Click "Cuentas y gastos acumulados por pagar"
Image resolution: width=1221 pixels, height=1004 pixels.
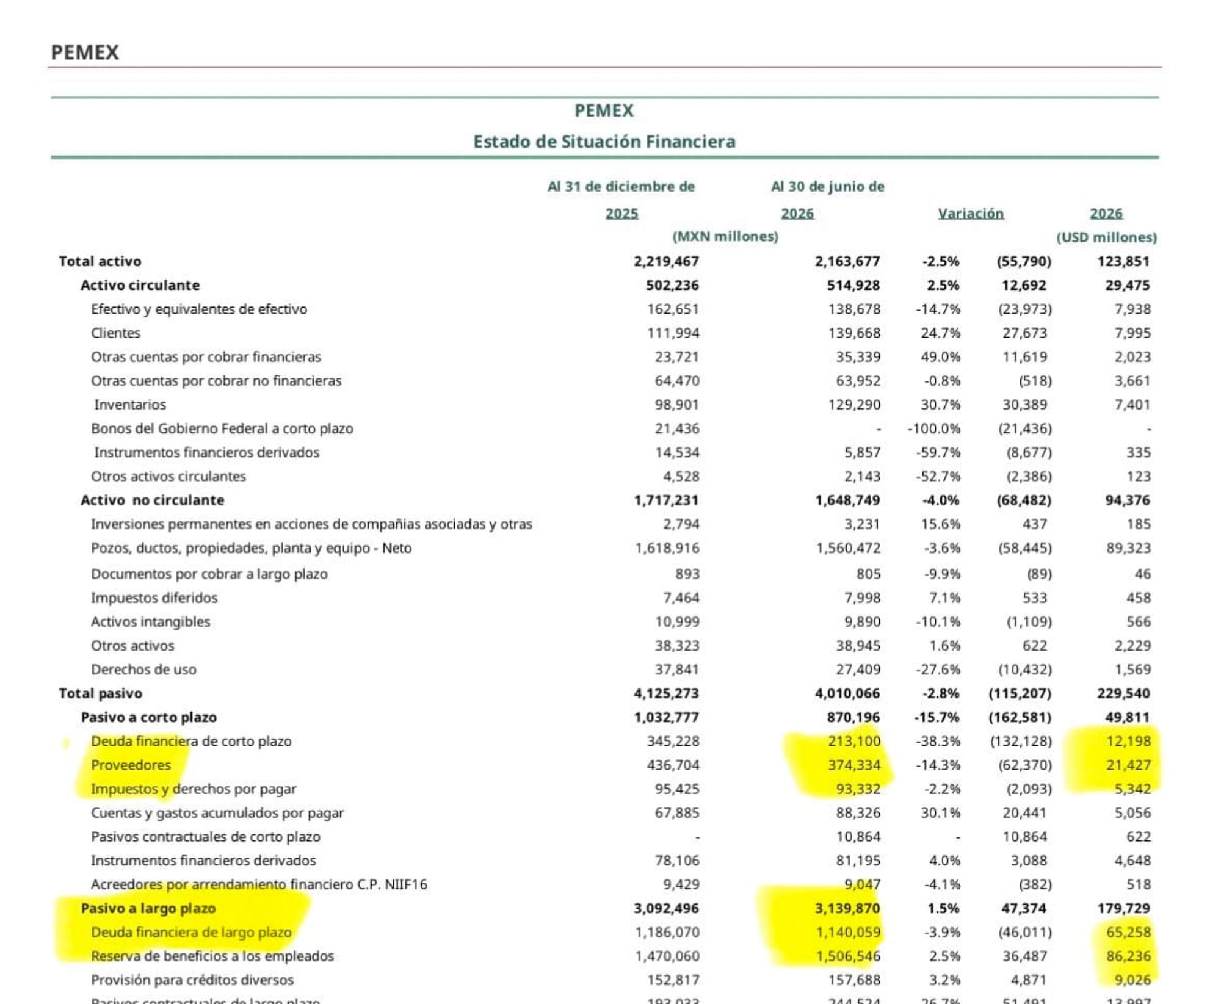coord(218,813)
